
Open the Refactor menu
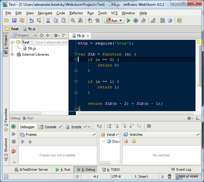tap(76, 13)
